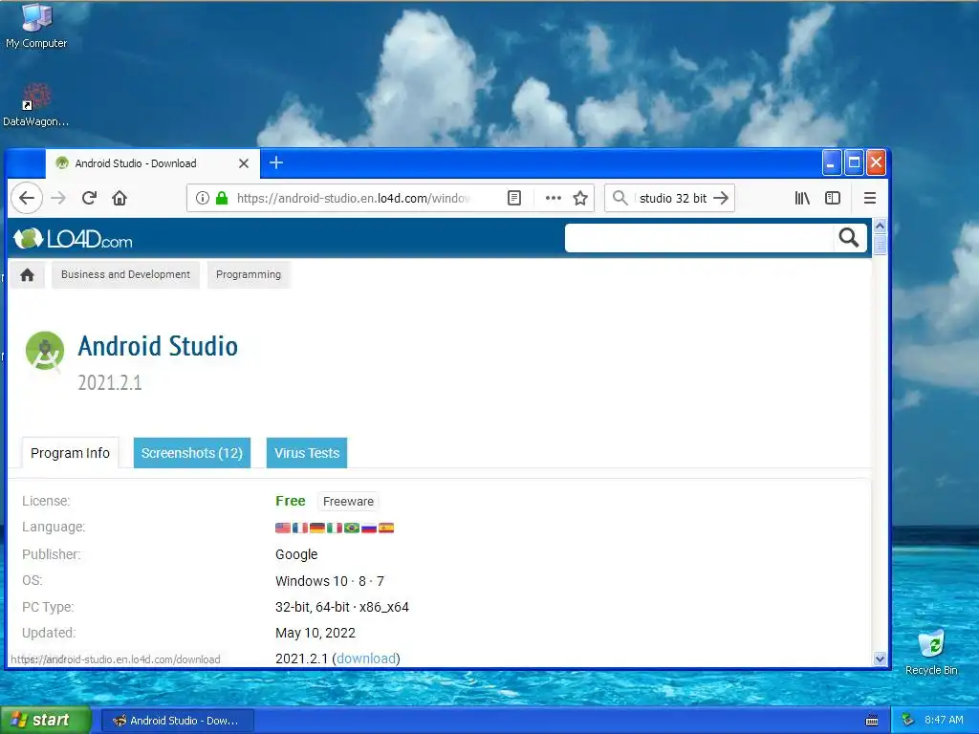This screenshot has height=734, width=979.
Task: Go back using the browser back arrow
Action: coord(27,199)
